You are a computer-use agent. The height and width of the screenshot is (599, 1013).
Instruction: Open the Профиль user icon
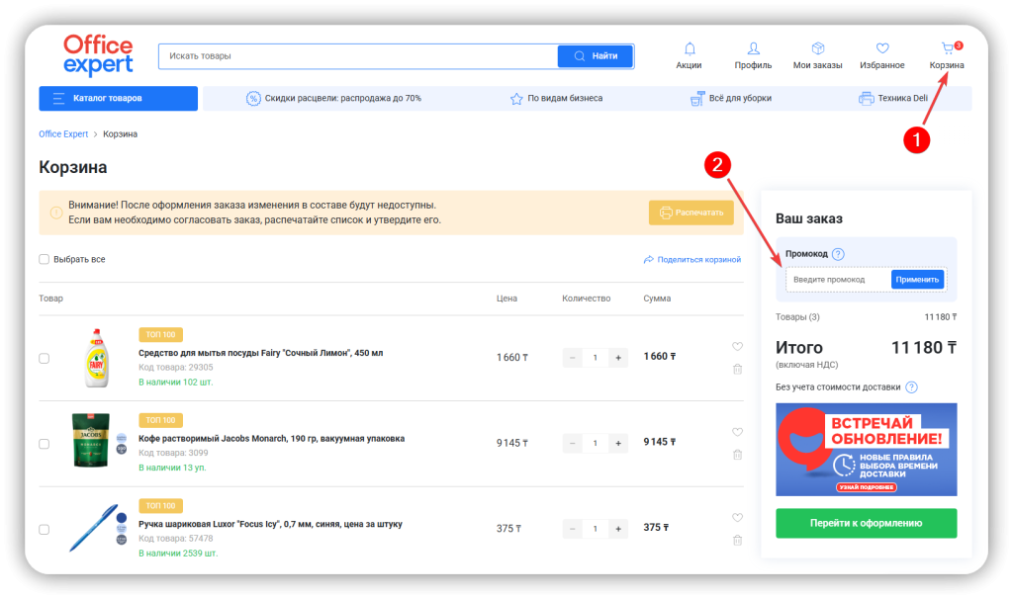pyautogui.click(x=753, y=49)
